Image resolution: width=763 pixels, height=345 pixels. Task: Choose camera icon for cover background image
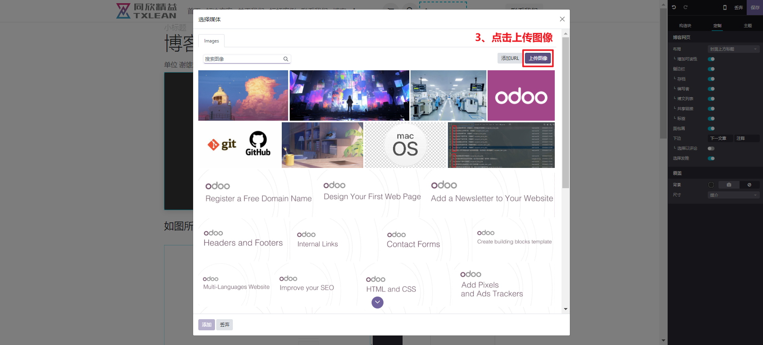pos(729,185)
